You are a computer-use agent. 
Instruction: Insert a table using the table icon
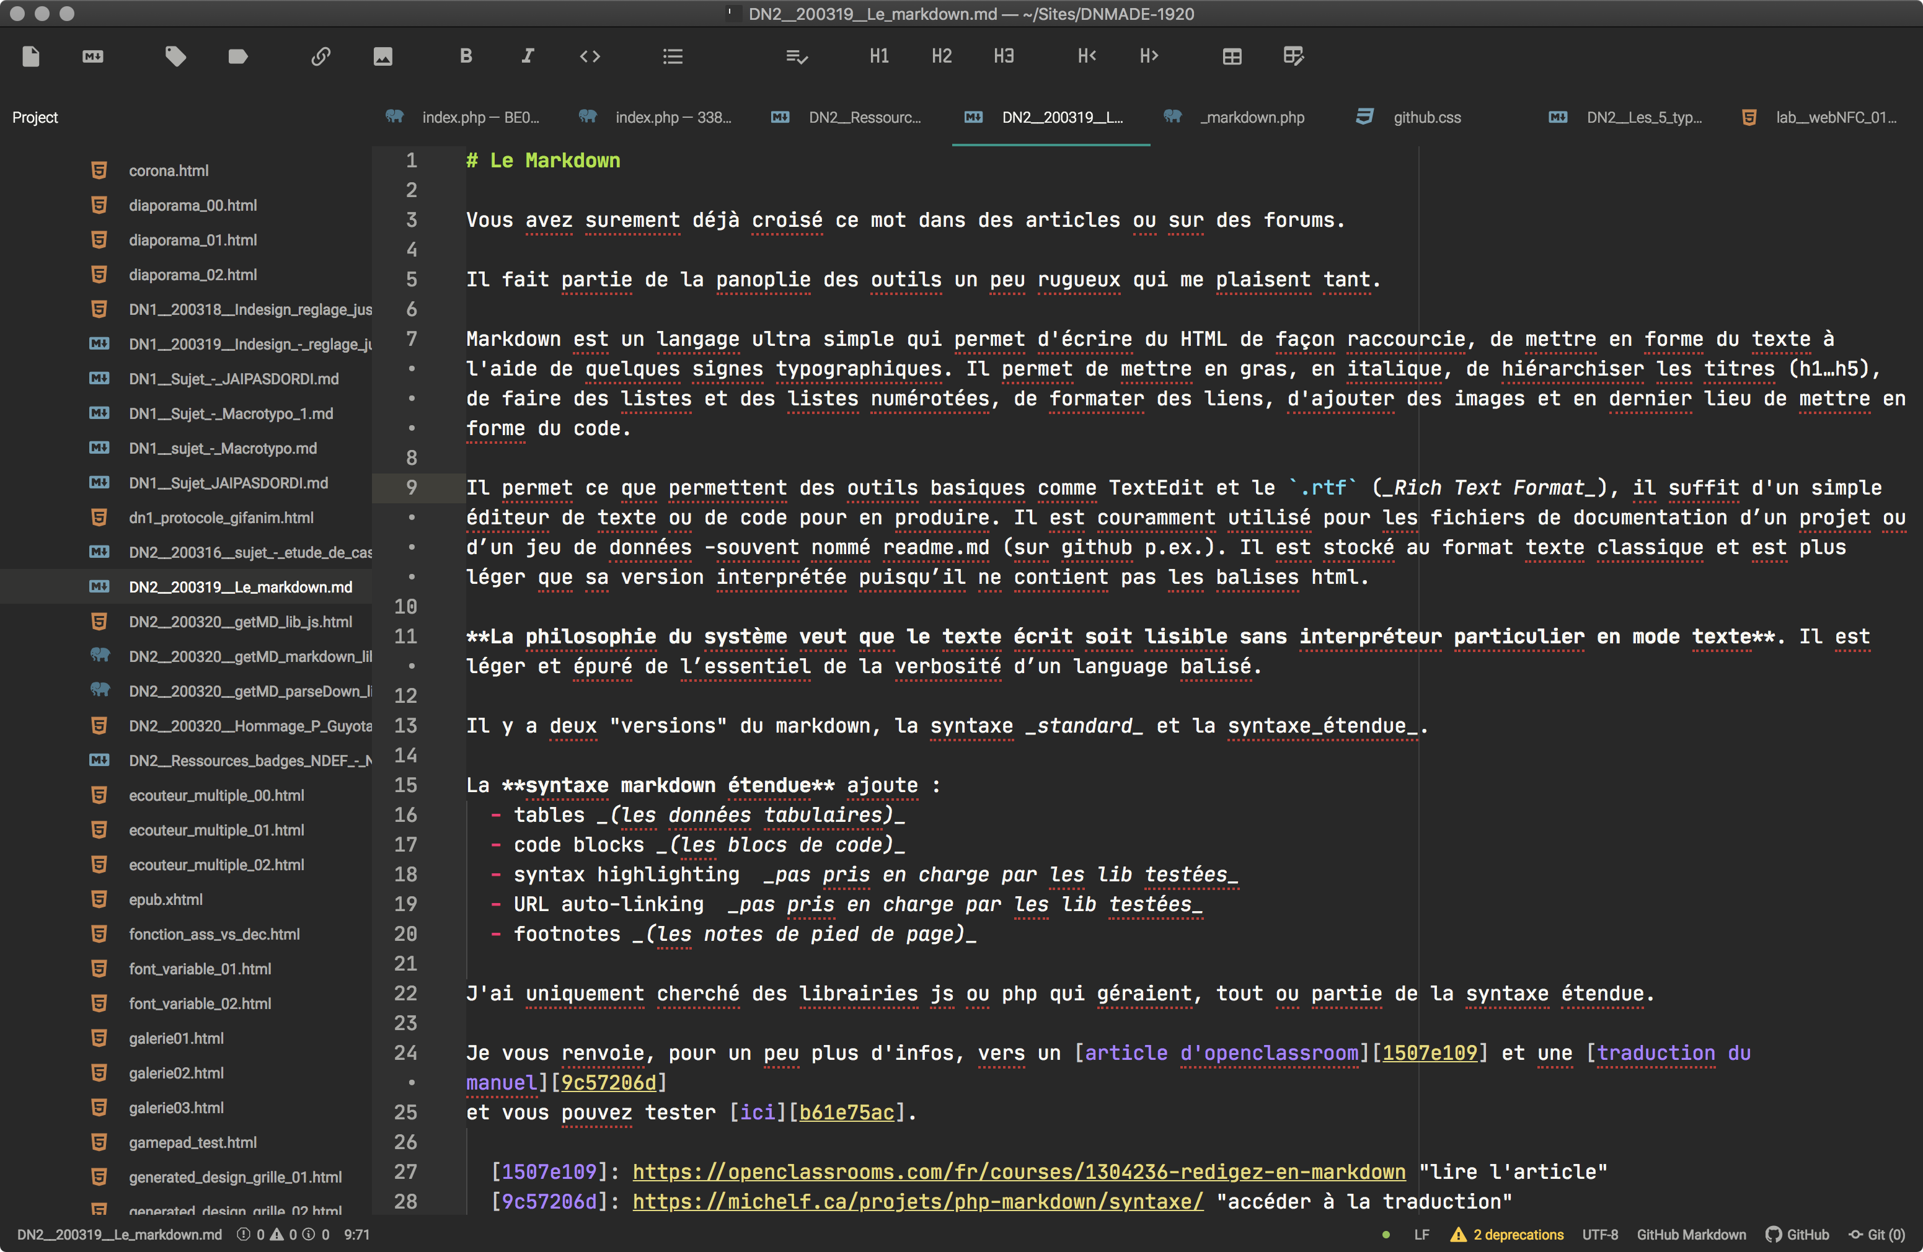1232,56
